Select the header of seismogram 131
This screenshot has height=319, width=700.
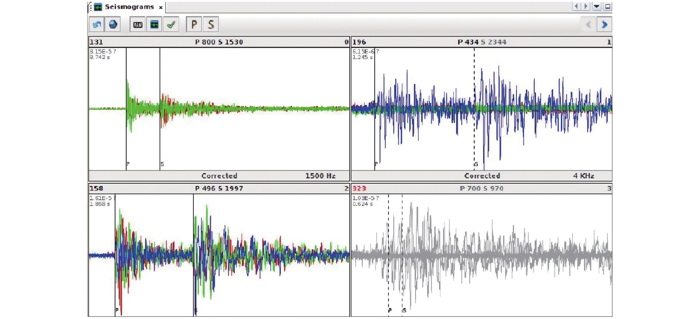tap(219, 42)
